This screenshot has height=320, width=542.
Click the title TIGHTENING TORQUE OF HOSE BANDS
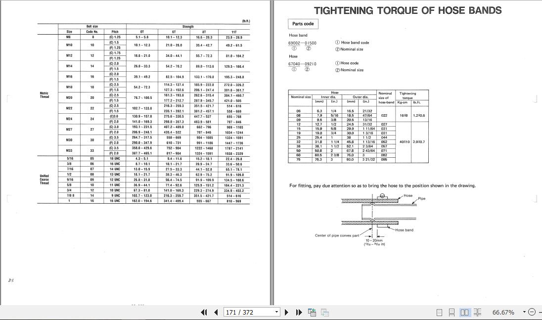[x=407, y=10]
